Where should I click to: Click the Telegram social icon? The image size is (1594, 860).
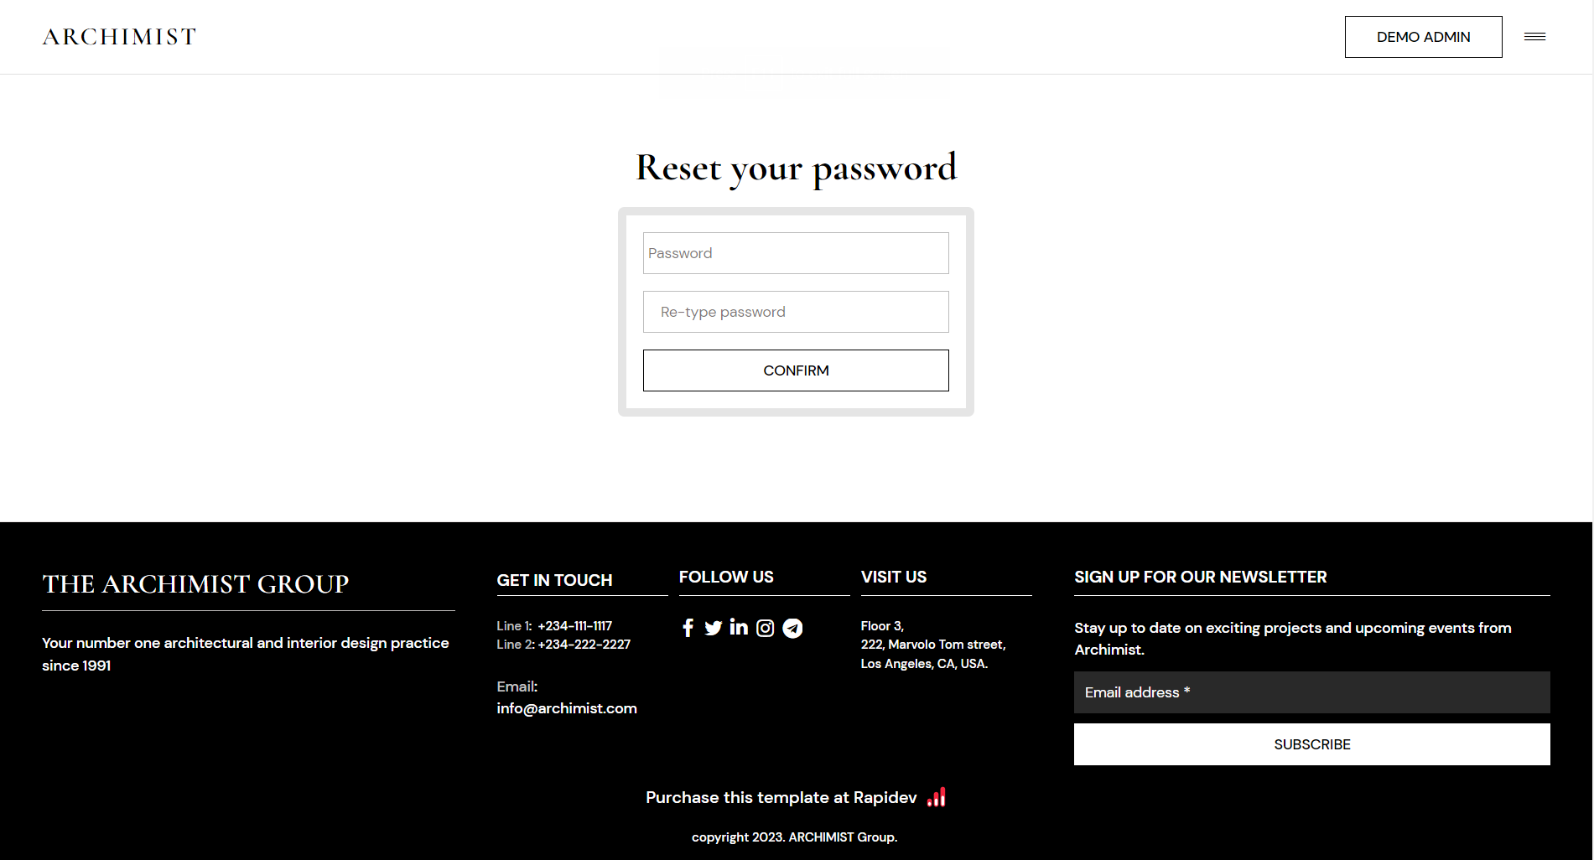tap(792, 628)
